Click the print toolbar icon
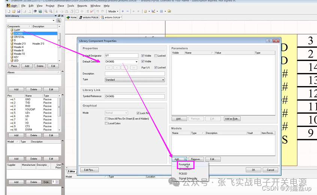 pos(24,11)
